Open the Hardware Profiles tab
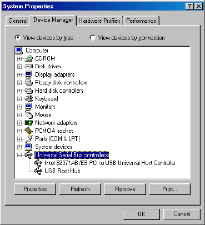205x225 pixels. pos(100,21)
